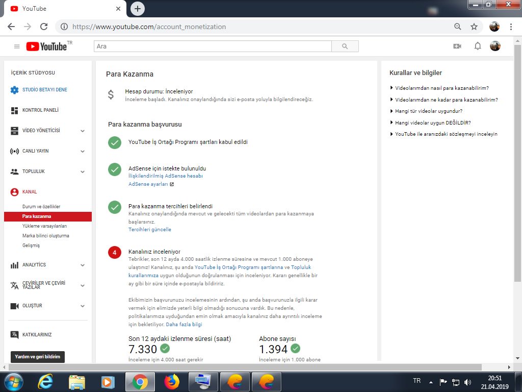
Task: Click Daha fazla bilgi link
Action: (x=184, y=324)
